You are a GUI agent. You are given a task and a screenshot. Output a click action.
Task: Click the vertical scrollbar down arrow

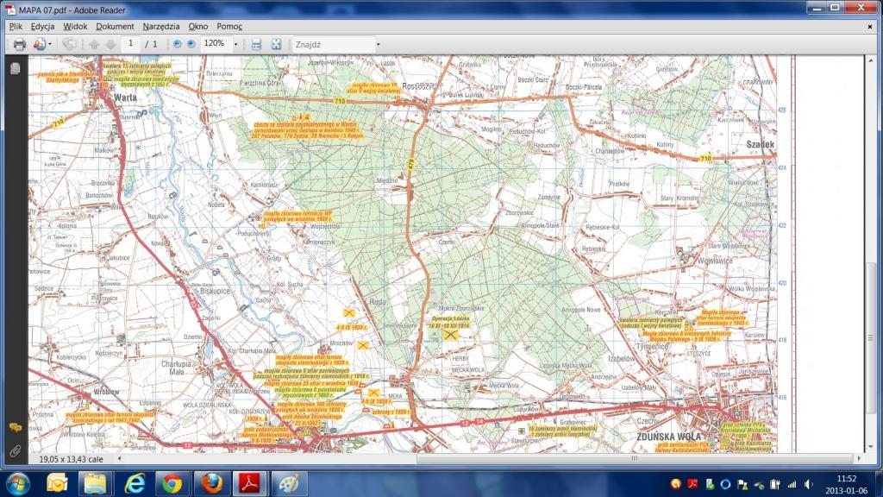871,447
